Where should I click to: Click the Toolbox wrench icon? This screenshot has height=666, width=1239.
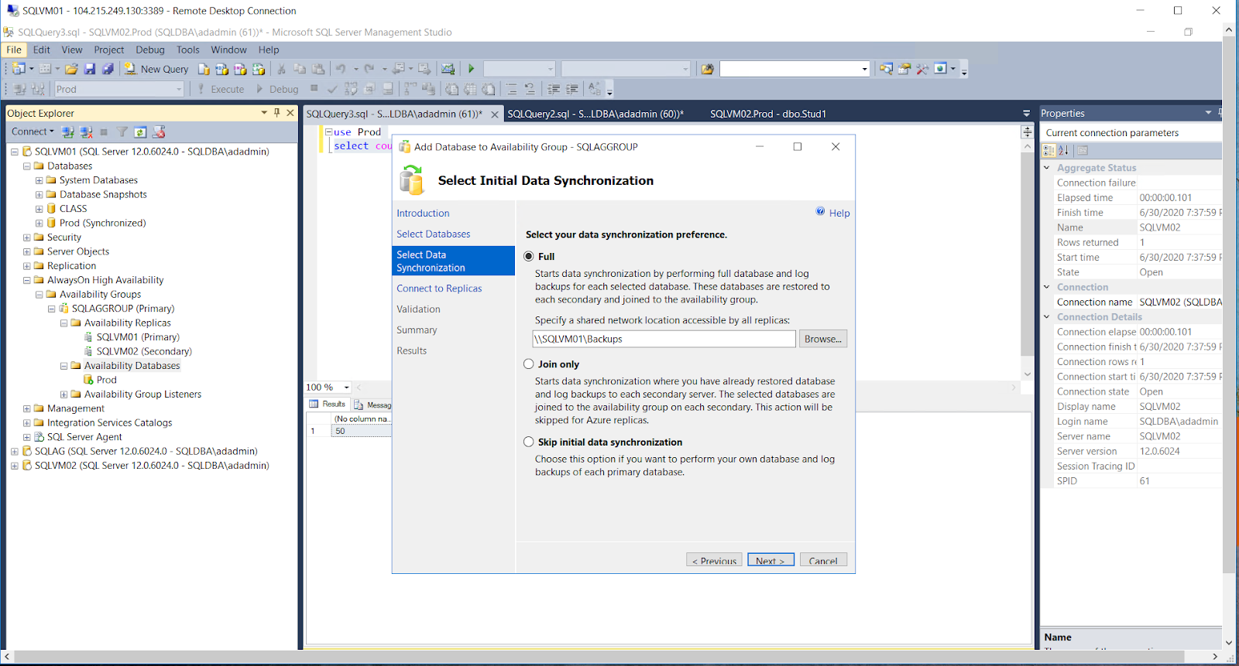tap(922, 69)
